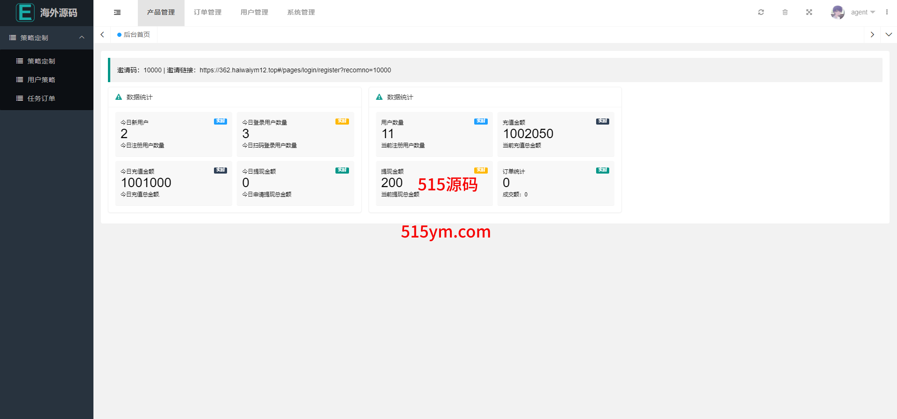Click the sidebar collapse menu icon

pos(117,13)
